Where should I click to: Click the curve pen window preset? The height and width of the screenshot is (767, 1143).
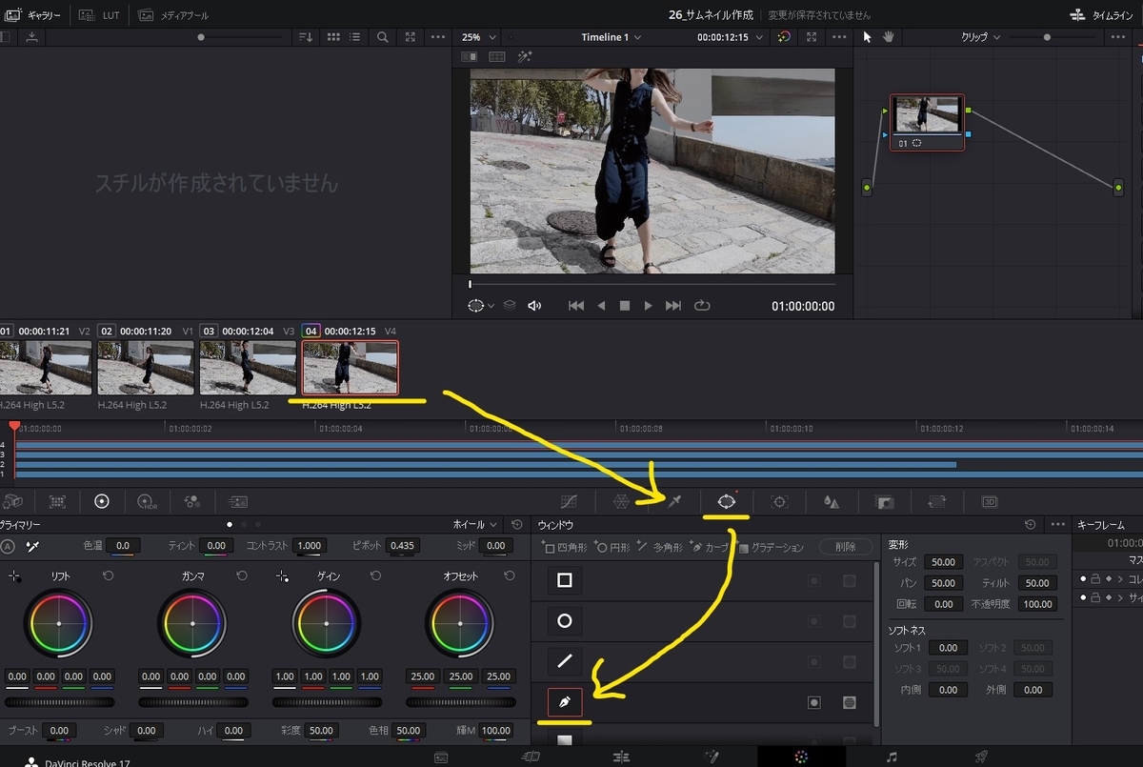tap(564, 702)
